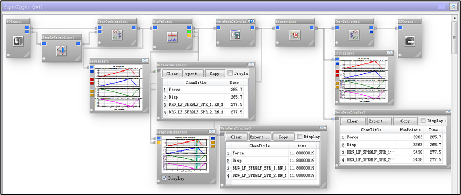Select Disp row in MetaDataDisplay1

[203, 97]
